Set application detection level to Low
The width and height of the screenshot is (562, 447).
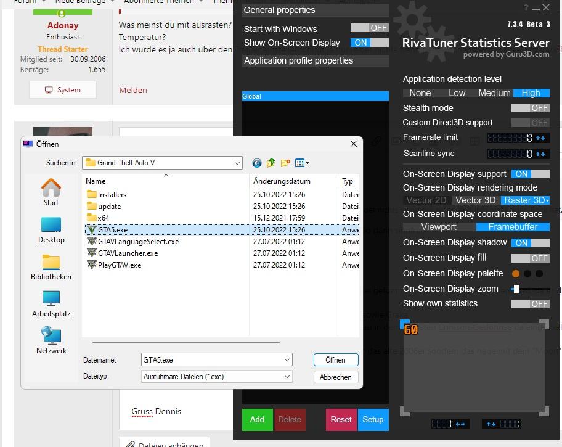point(457,93)
